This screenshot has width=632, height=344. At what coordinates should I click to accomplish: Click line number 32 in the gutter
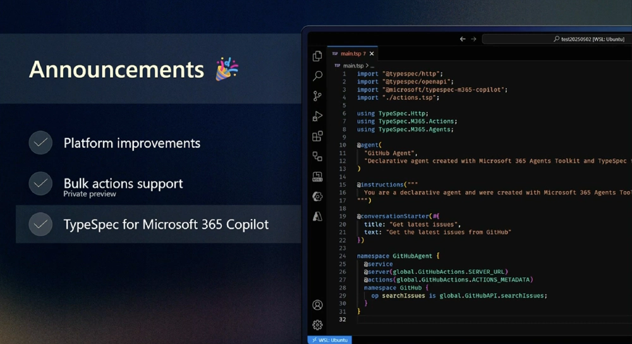(x=342, y=319)
